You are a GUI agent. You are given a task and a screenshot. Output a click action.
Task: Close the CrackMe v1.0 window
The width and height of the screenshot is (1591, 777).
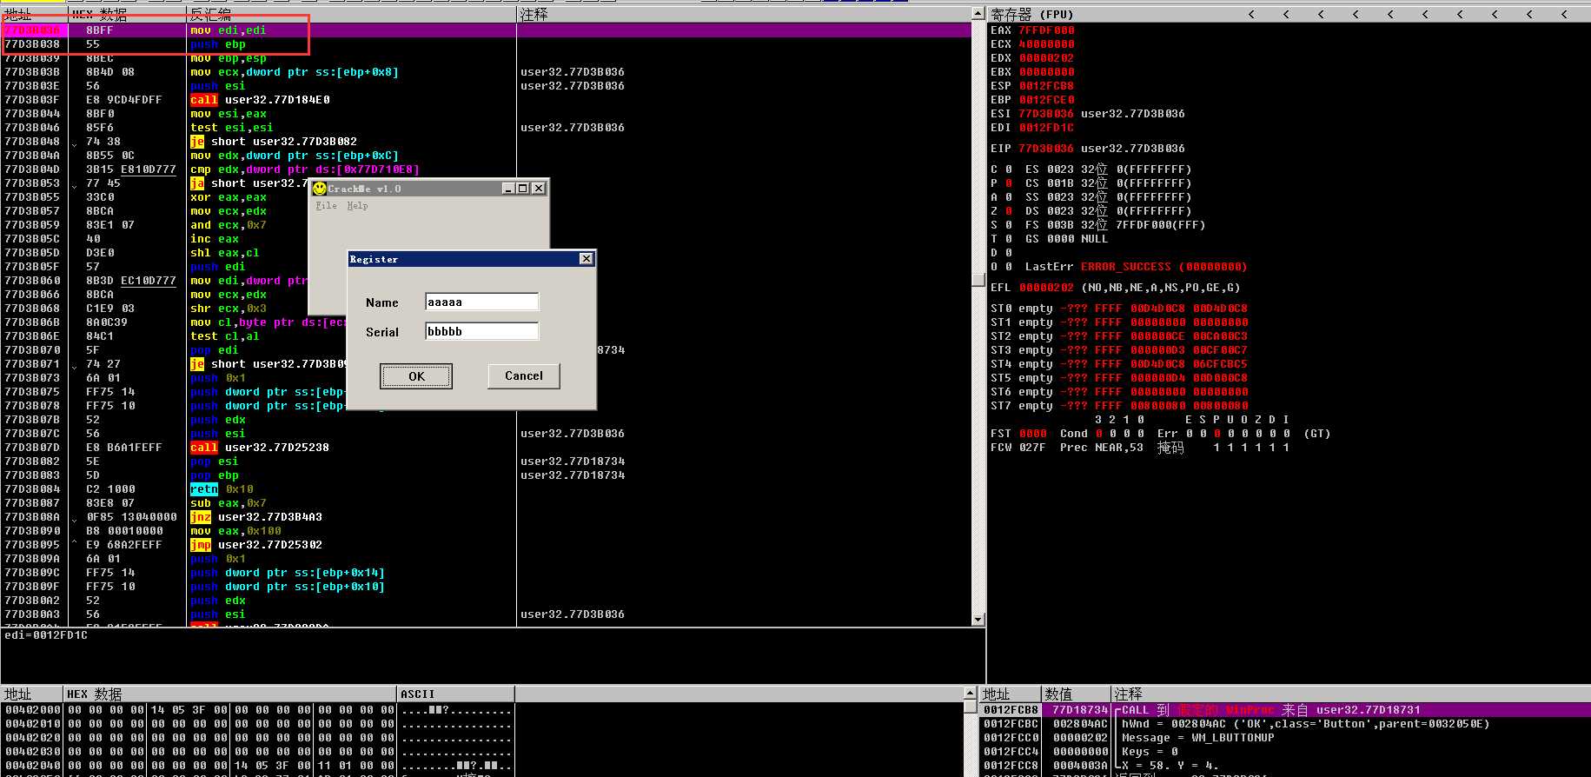(x=539, y=189)
